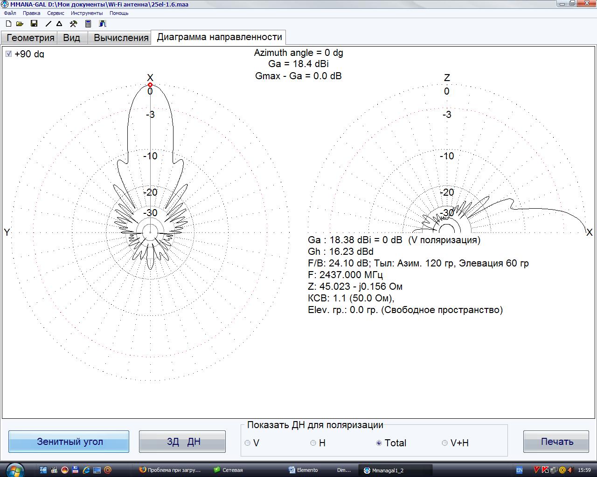The width and height of the screenshot is (597, 477).
Task: Click the orange @ tray icon
Action: coord(562,470)
